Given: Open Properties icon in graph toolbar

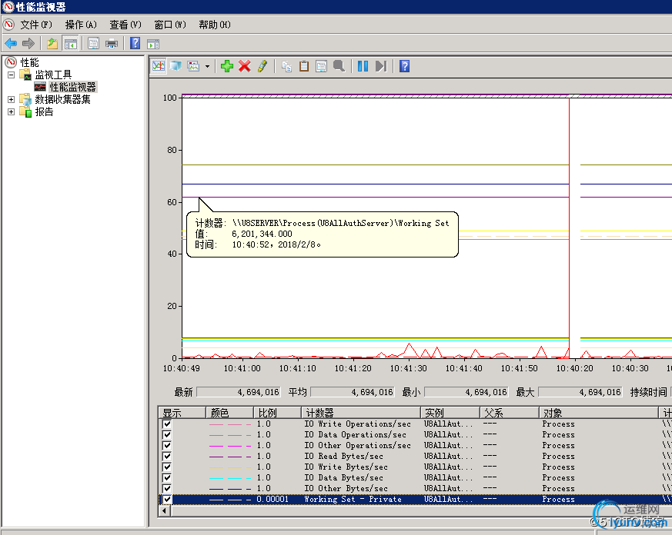Looking at the screenshot, I should pyautogui.click(x=321, y=66).
